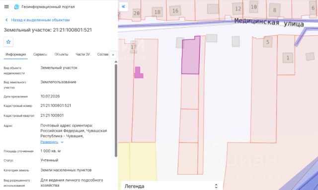Click the Геоинформационный портал logo icon
The width and height of the screenshot is (318, 190).
pos(16,6)
